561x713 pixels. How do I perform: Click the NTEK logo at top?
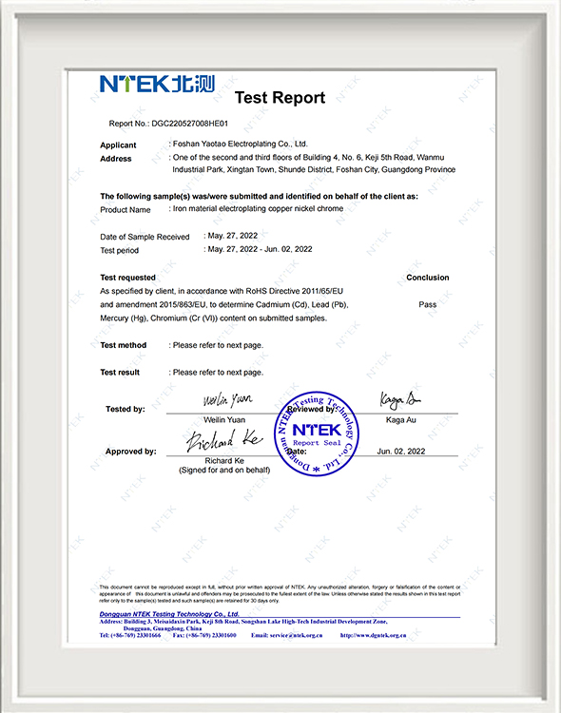pyautogui.click(x=157, y=84)
